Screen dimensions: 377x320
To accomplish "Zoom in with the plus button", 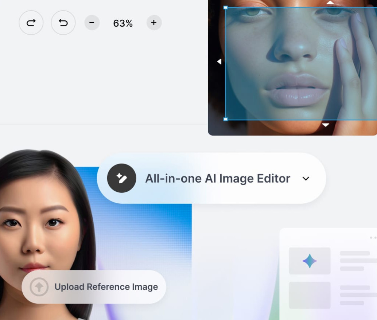I will tap(154, 23).
